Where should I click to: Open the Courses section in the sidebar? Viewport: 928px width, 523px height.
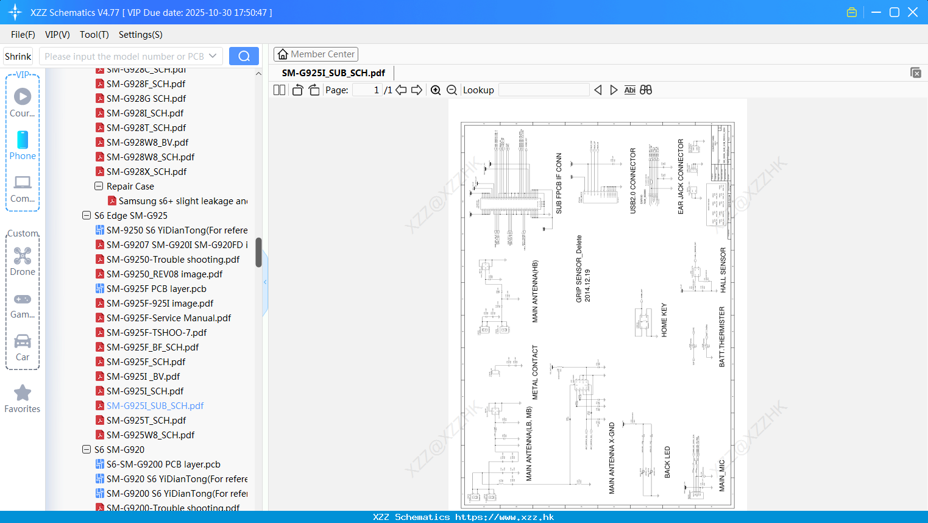coord(23,103)
